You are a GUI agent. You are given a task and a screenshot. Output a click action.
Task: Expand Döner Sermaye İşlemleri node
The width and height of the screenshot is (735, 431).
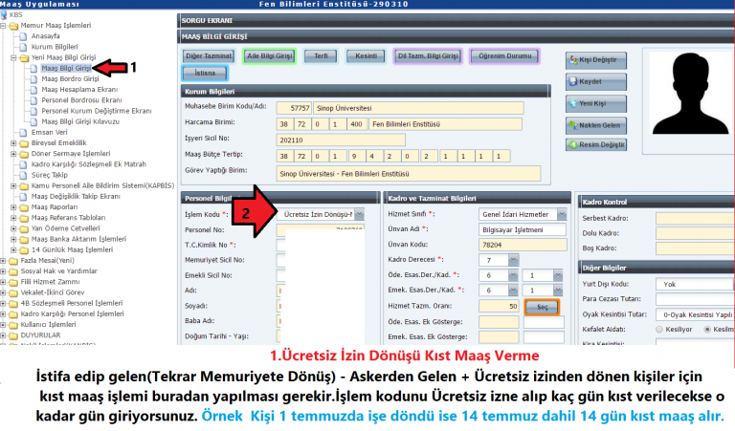[x=13, y=154]
